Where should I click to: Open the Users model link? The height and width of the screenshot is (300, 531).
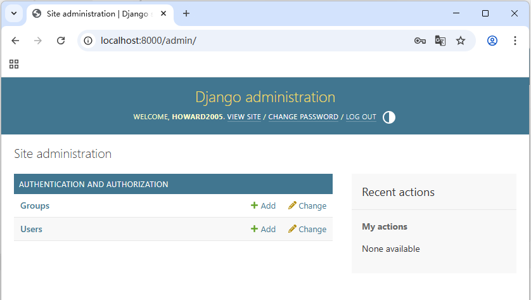31,229
